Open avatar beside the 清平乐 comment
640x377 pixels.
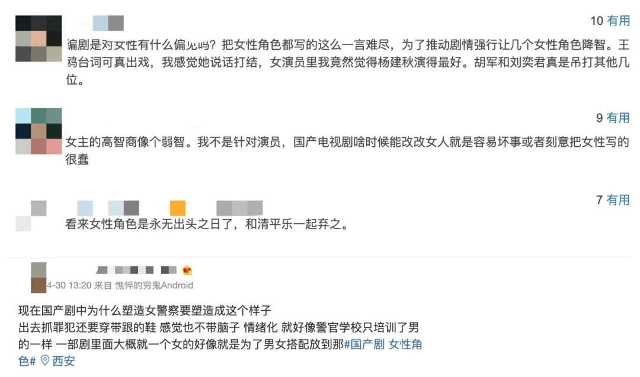point(31,216)
